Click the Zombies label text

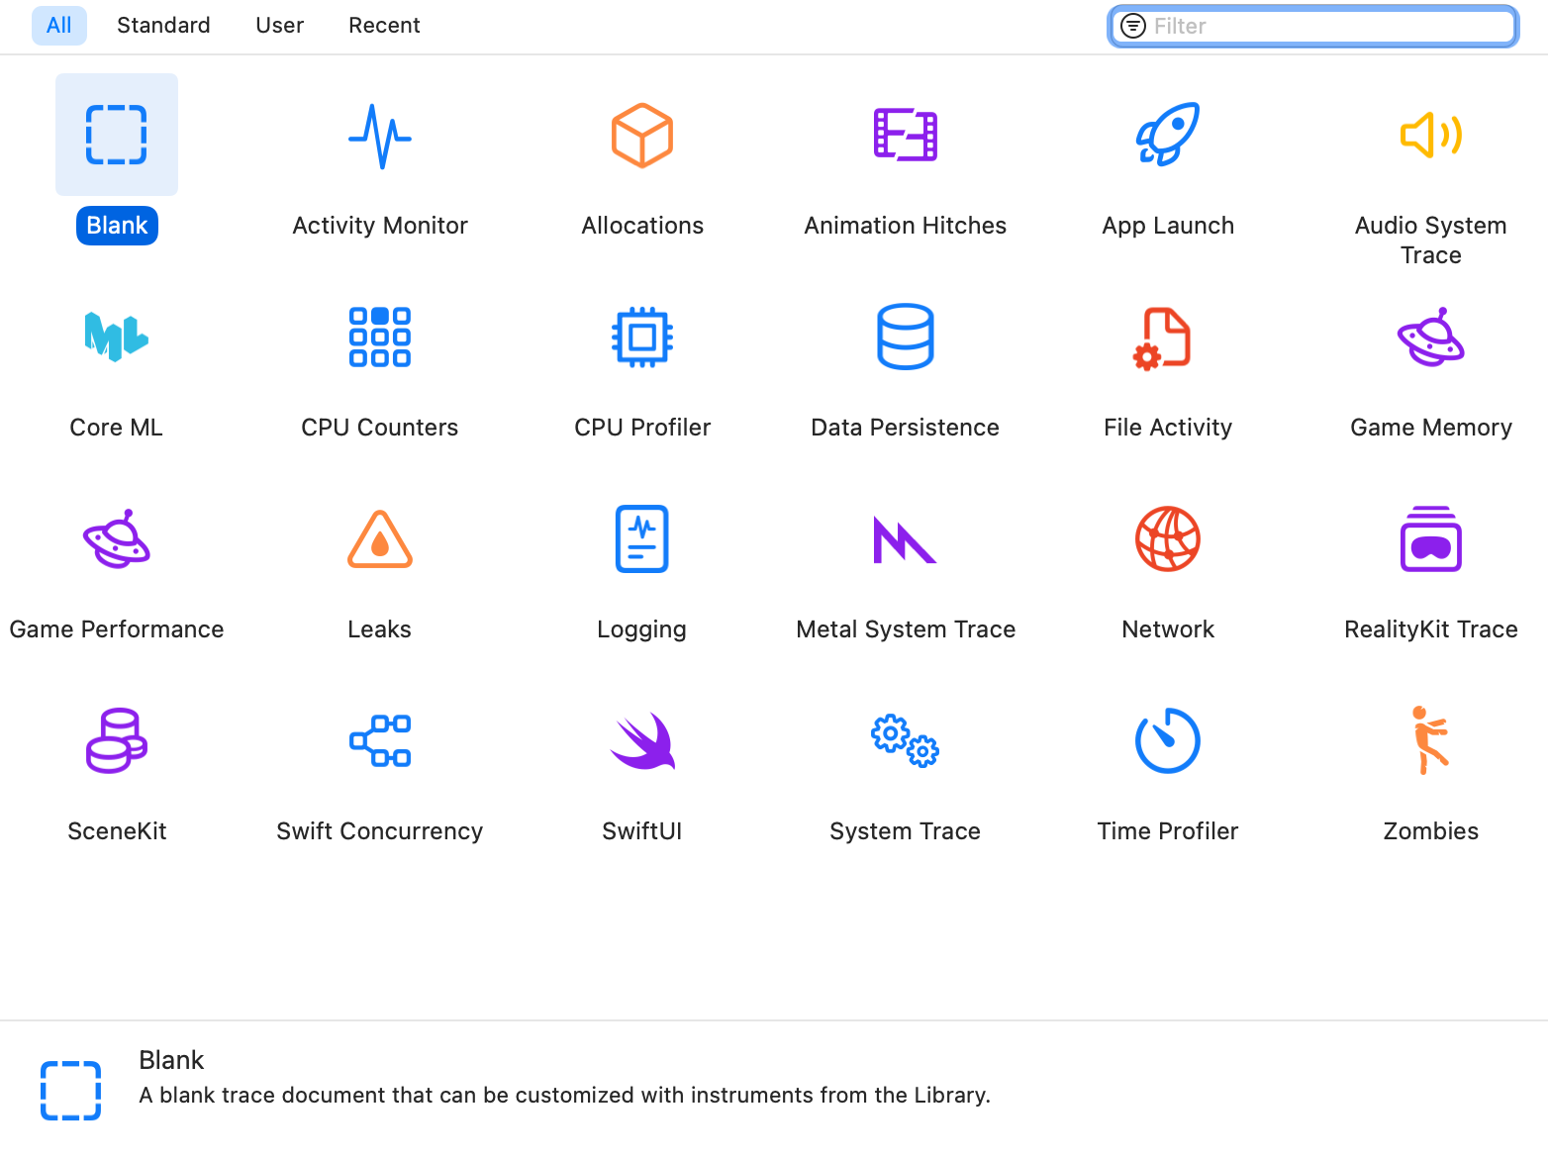click(1431, 831)
